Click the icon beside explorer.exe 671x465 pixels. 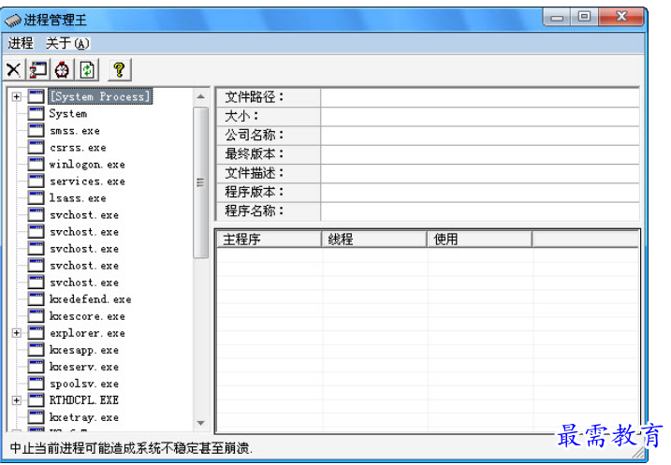point(36,333)
